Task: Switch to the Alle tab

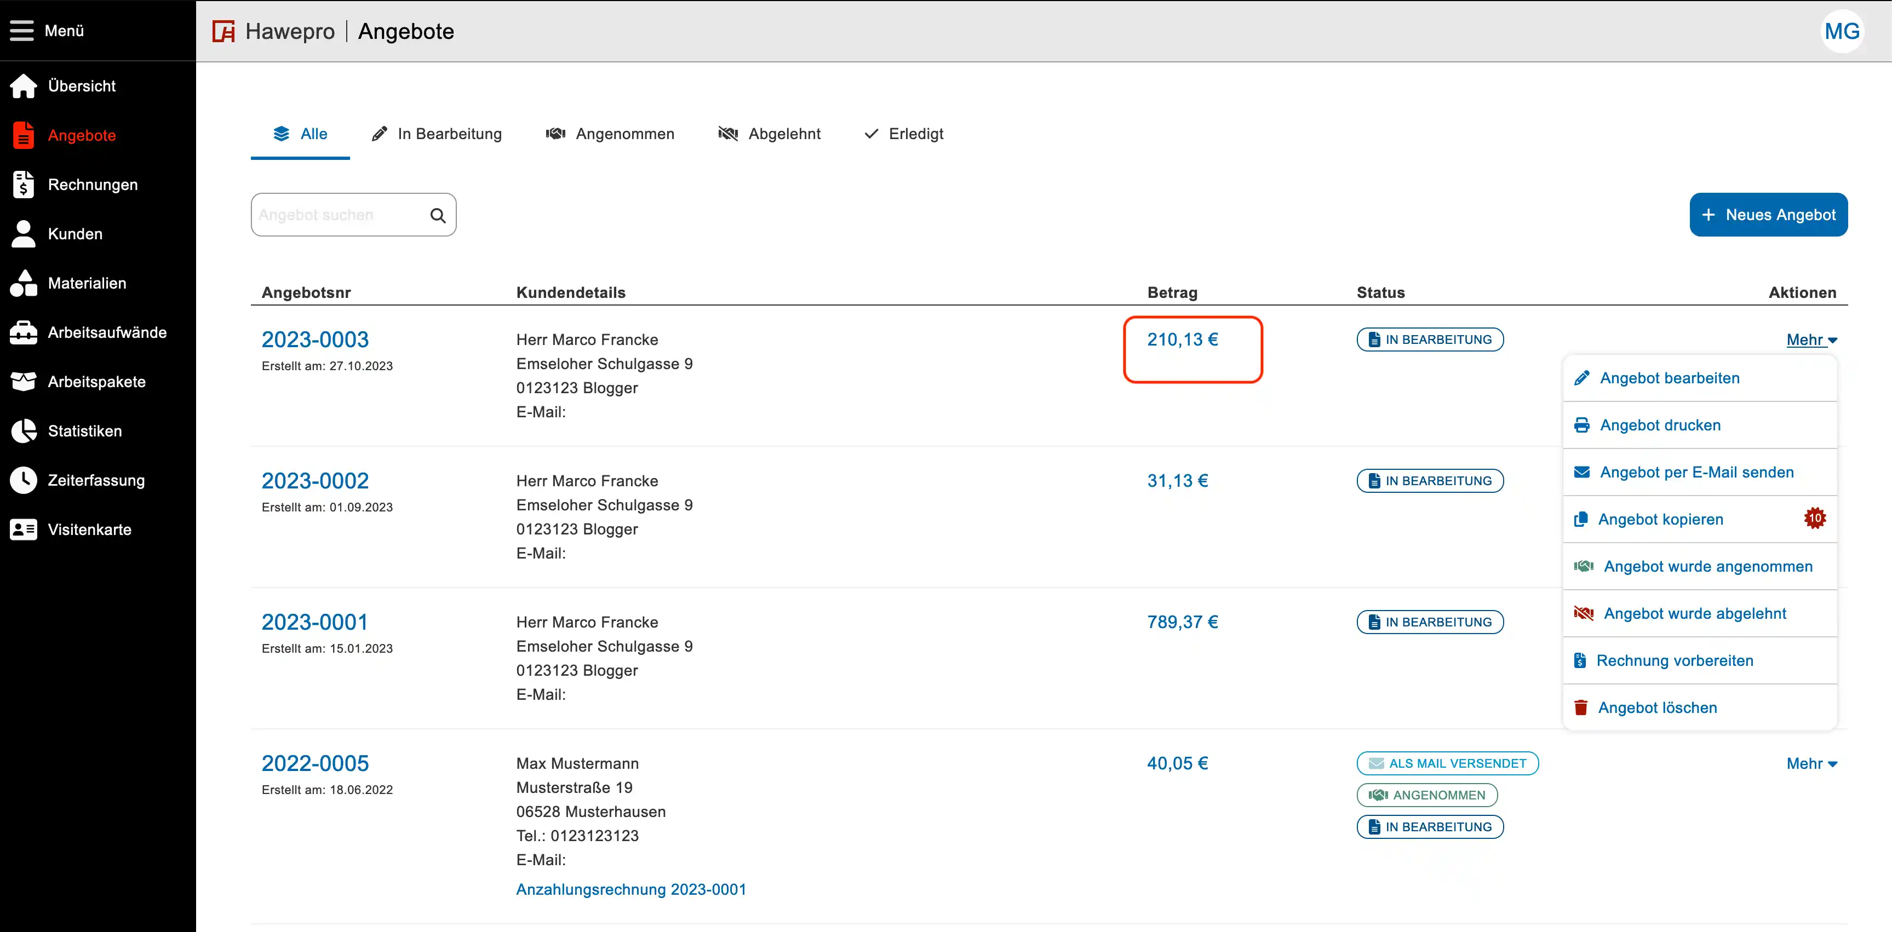Action: 300,134
